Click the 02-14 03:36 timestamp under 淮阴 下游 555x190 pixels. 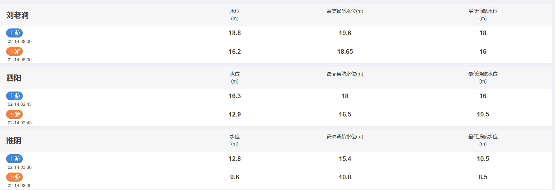20,186
